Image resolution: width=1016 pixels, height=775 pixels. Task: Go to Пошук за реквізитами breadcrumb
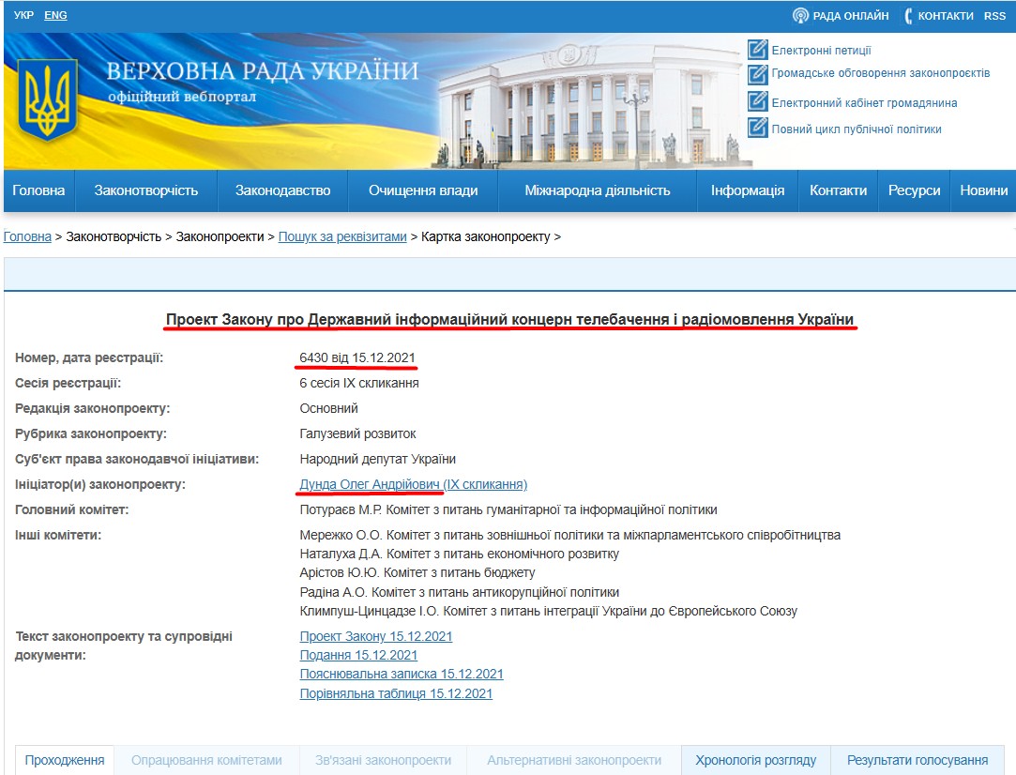click(x=342, y=237)
